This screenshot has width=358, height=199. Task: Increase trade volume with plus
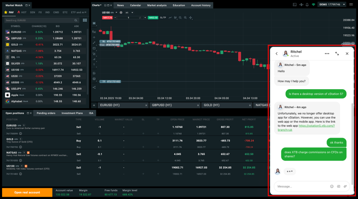click(145, 17)
